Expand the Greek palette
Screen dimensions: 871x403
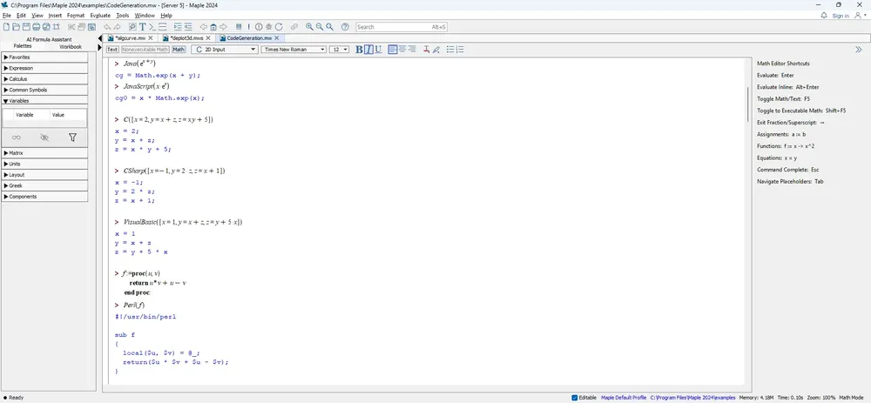44,185
